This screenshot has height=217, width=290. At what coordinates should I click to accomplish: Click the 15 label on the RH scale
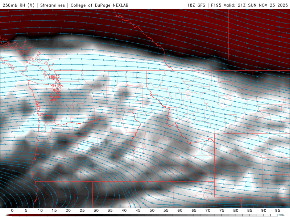tap(54, 210)
